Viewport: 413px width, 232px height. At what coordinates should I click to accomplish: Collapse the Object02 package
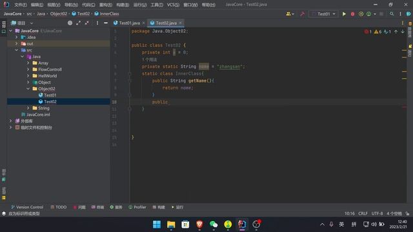pyautogui.click(x=28, y=89)
